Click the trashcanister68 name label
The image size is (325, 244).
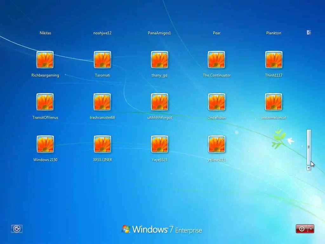click(102, 118)
